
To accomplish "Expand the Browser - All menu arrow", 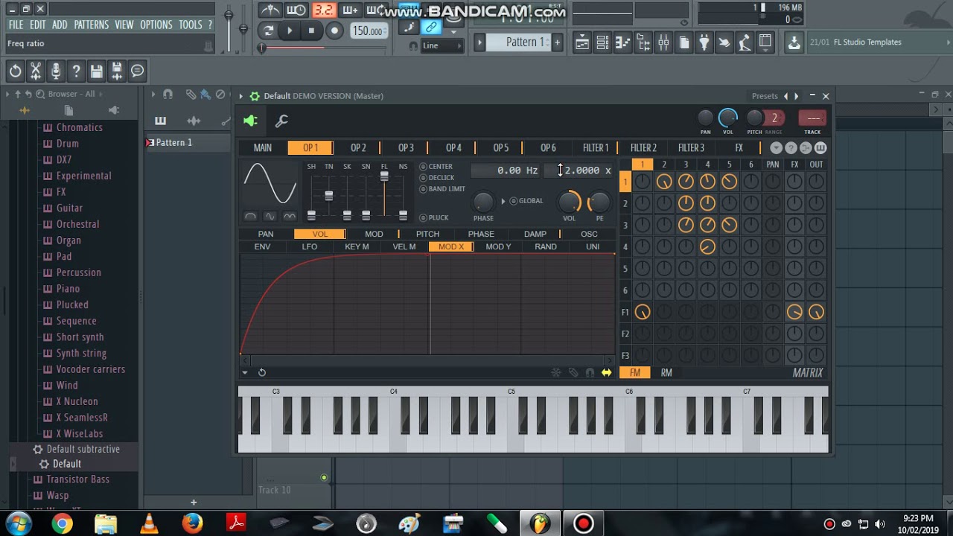I will coord(7,94).
